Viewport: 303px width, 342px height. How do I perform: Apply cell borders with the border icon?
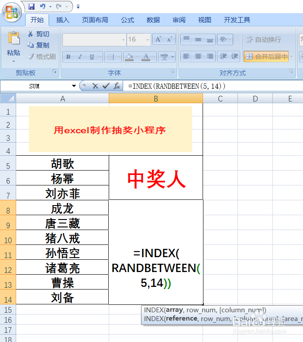(110, 57)
